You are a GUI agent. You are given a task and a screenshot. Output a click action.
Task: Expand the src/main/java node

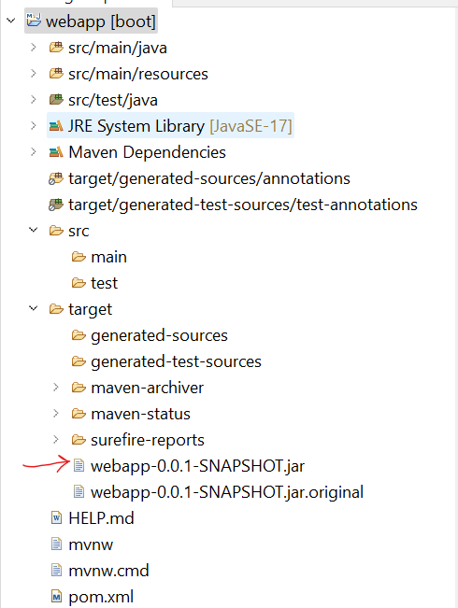click(34, 48)
